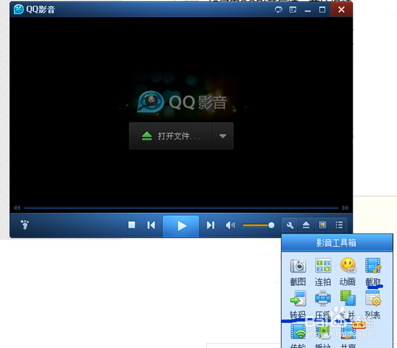Image resolution: width=397 pixels, height=348 pixels.
Task: Click the eject open-file icon in control bar
Action: pos(306,225)
